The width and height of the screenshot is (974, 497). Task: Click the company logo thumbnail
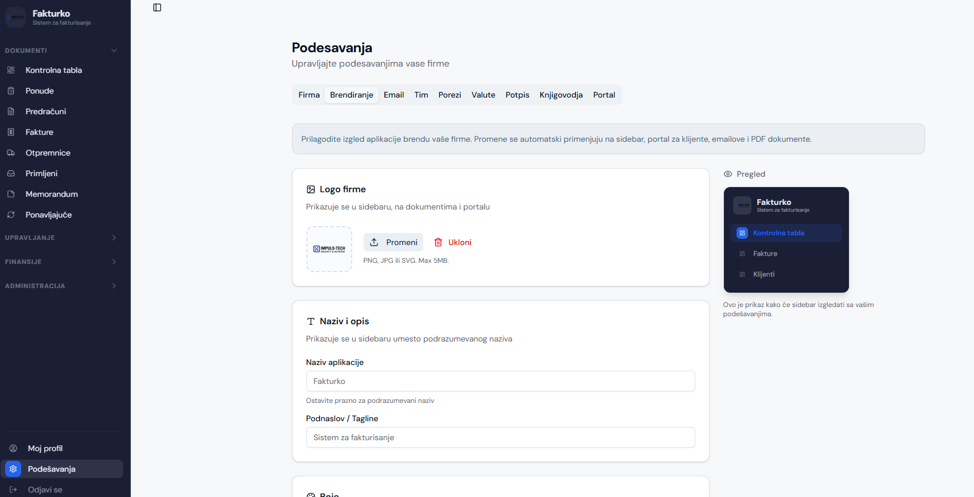pyautogui.click(x=329, y=249)
